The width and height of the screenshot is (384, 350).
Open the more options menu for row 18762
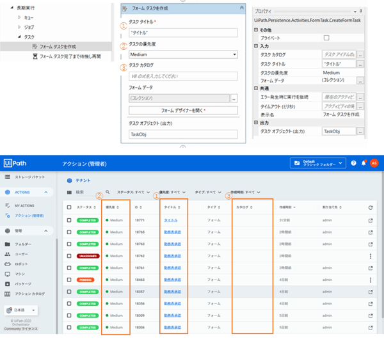[x=371, y=256]
